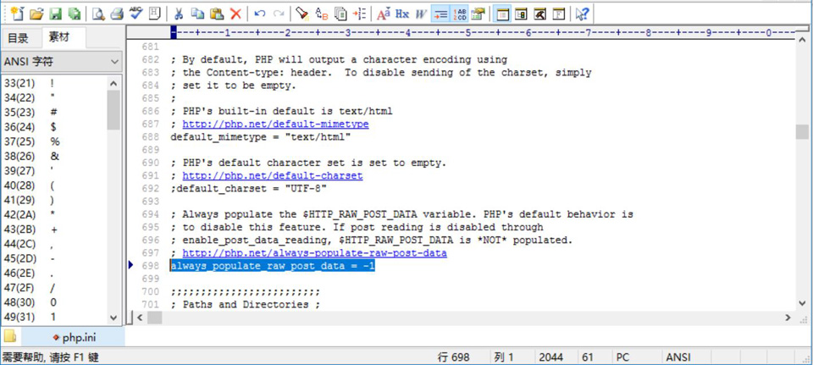Run ABC spell check
Image resolution: width=813 pixels, height=365 pixels.
pos(135,14)
